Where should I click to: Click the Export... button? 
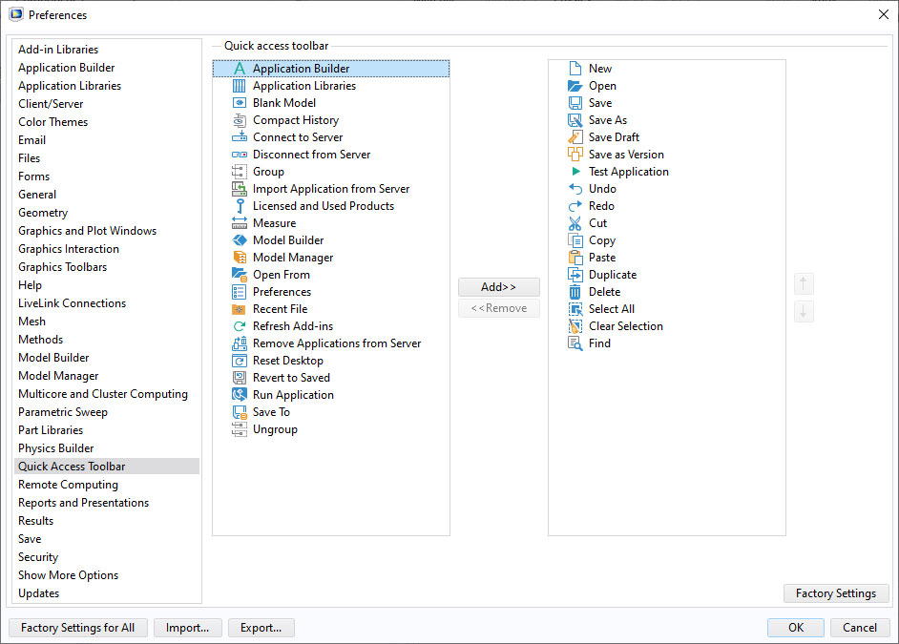click(x=261, y=628)
